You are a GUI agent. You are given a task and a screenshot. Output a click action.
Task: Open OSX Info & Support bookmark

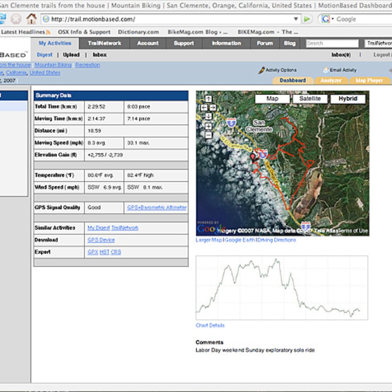84,32
